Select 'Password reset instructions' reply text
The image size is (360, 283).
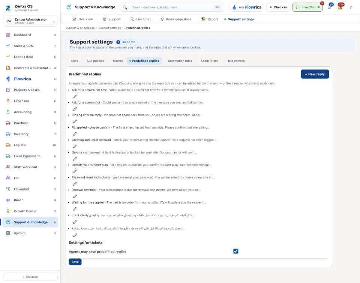(91, 177)
